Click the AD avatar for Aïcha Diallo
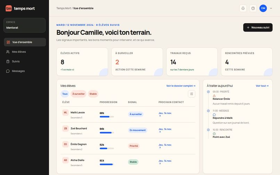 65,160
